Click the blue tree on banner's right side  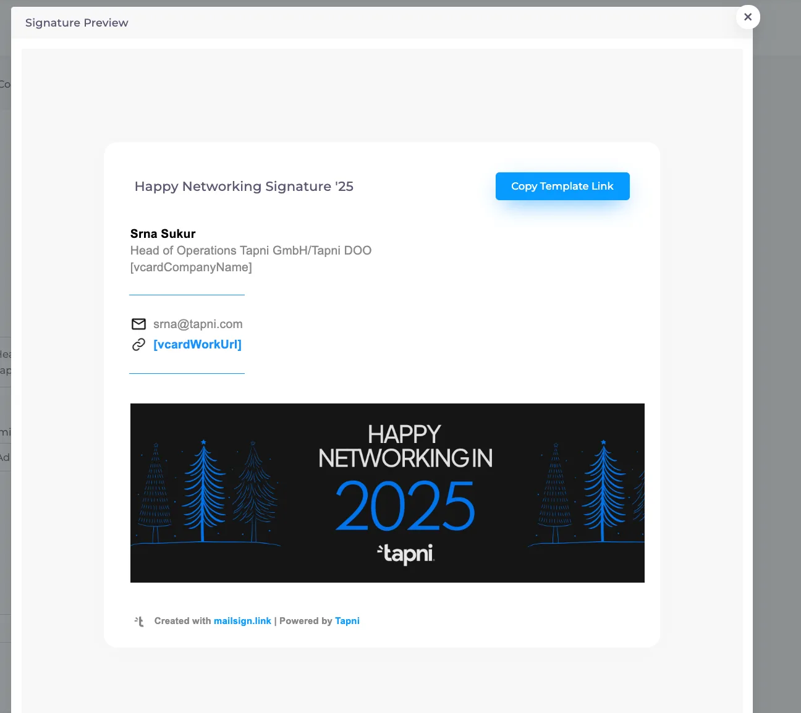[x=604, y=491]
